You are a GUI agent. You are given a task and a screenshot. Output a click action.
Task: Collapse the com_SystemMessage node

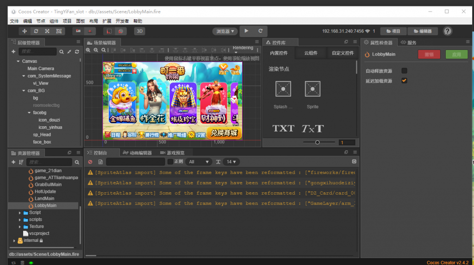tap(24, 76)
